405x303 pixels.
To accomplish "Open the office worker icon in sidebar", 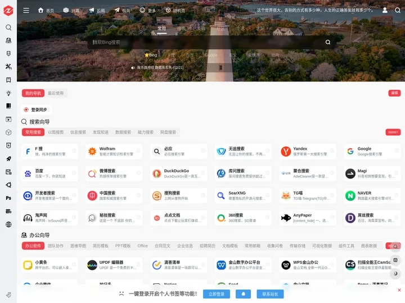I will coord(8,40).
